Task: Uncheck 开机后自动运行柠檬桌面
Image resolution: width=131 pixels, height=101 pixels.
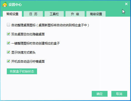Action: coord(8,61)
